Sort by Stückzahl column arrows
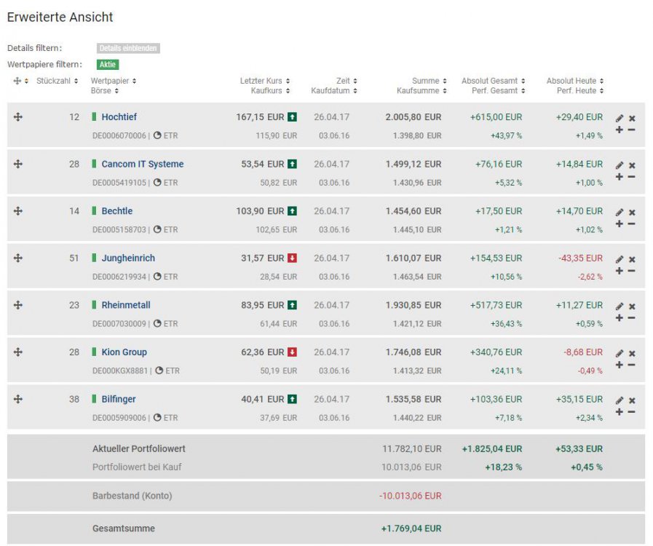 [76, 81]
